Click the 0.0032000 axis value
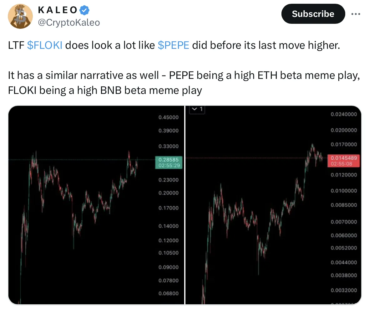The height and width of the screenshot is (309, 369). tap(344, 290)
